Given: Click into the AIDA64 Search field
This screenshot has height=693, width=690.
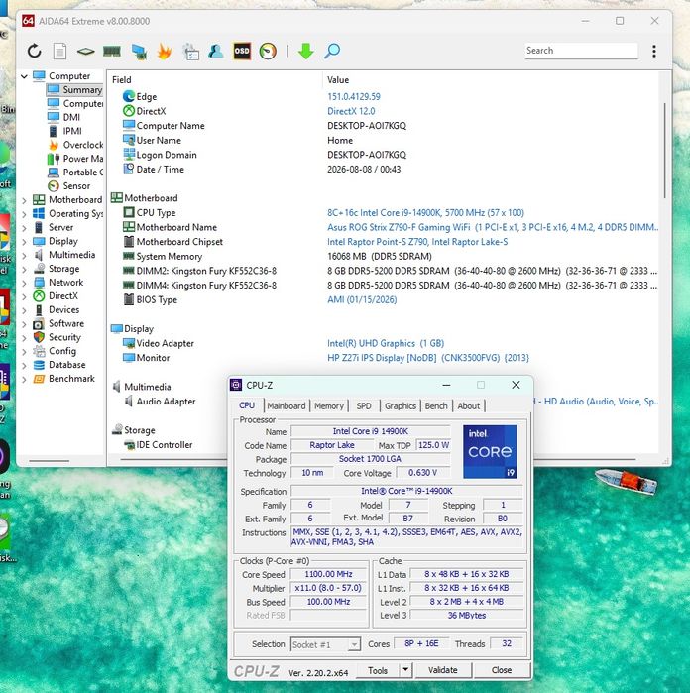Looking at the screenshot, I should coord(581,51).
